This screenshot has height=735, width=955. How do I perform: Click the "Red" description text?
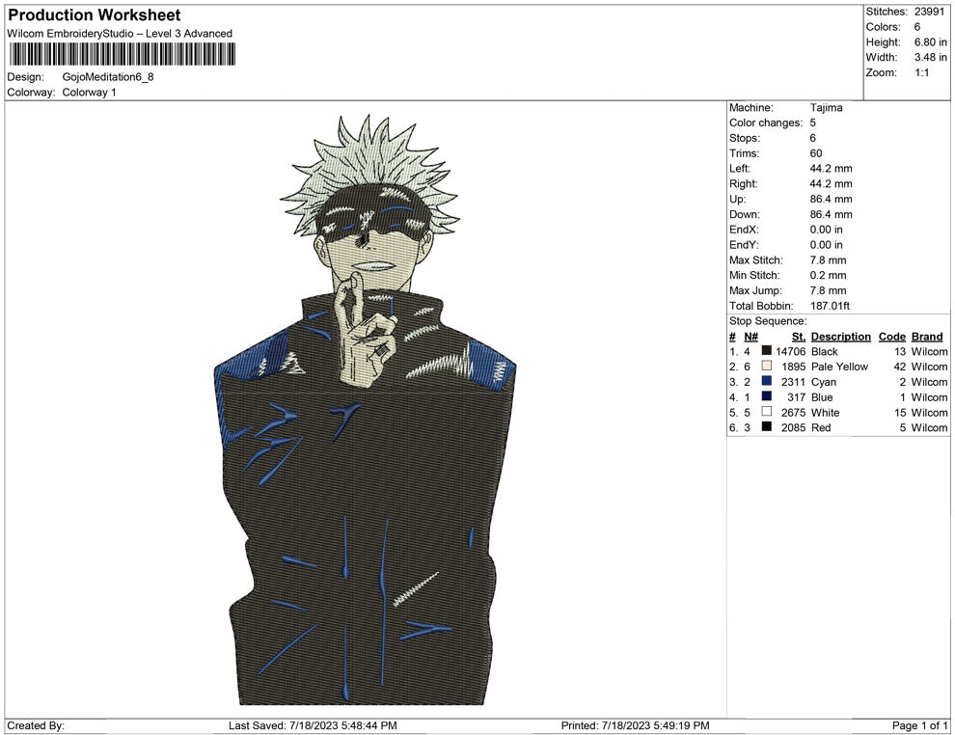[x=820, y=427]
